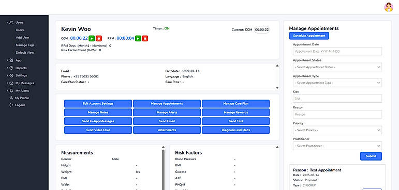Click the Reports clock icon in sidebar
Viewport: 399px width, 190px height.
pos(11,68)
